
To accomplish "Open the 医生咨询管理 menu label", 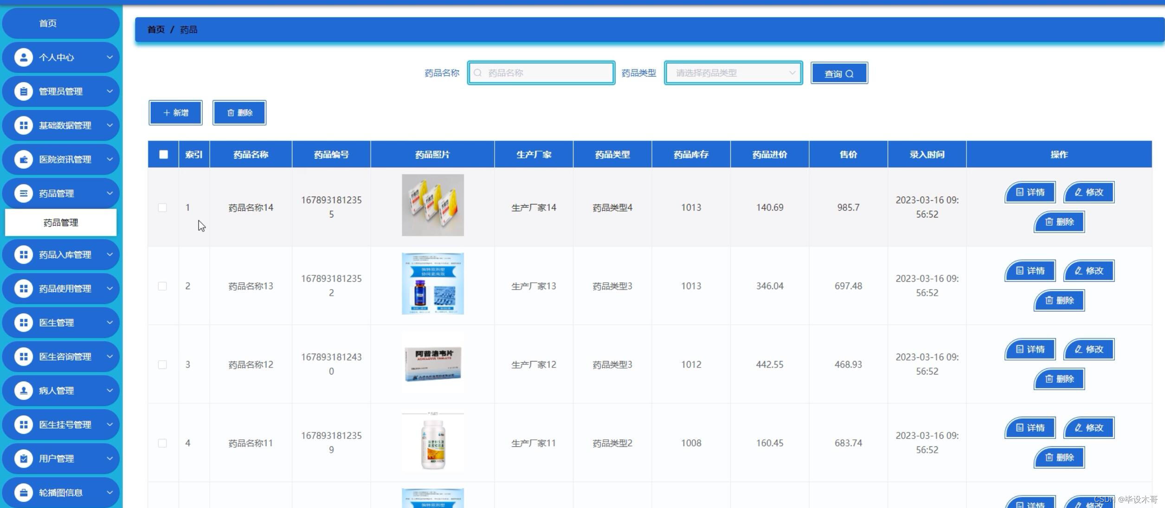I will (x=65, y=356).
